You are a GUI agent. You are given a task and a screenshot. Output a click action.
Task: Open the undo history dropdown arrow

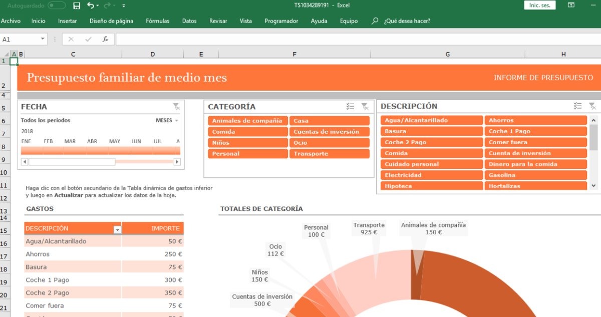tap(97, 6)
